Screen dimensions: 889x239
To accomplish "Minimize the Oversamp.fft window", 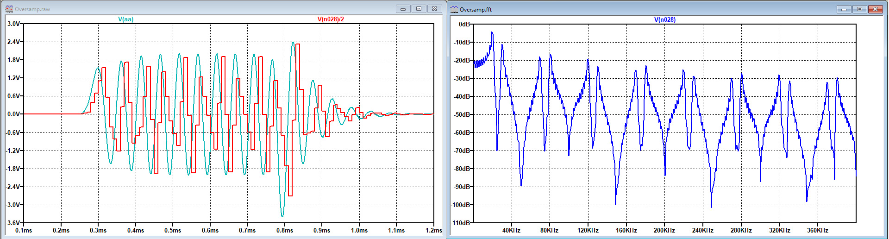I will coord(844,9).
